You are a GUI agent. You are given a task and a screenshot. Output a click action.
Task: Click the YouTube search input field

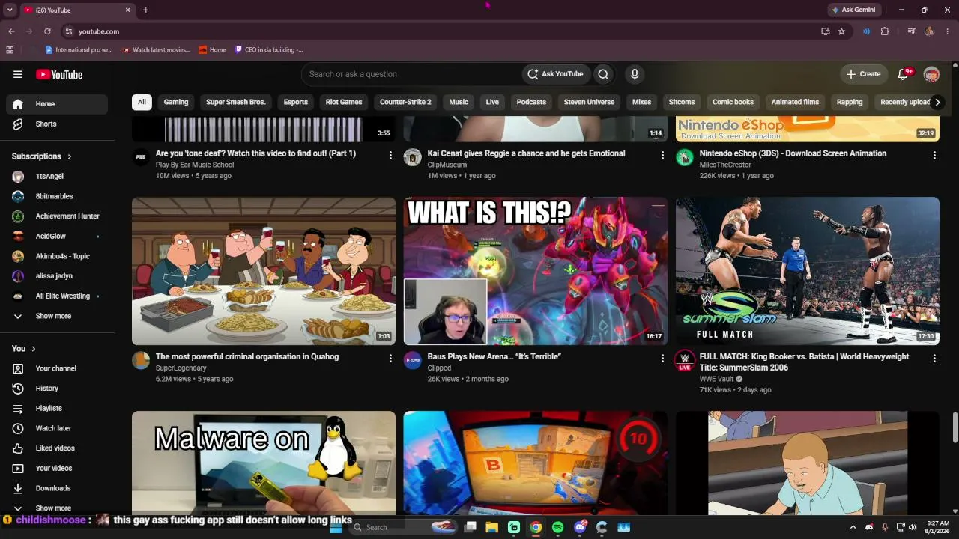(x=412, y=74)
